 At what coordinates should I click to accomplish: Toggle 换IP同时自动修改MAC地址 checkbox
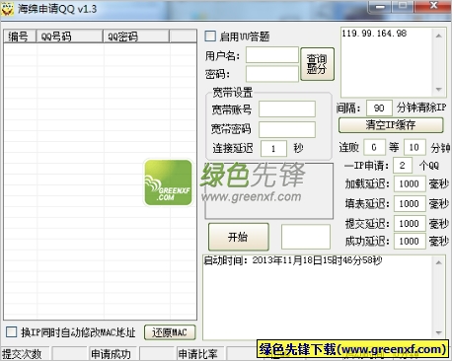pyautogui.click(x=11, y=331)
